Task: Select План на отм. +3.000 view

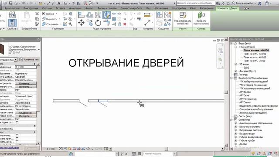Action: [x=255, y=54]
